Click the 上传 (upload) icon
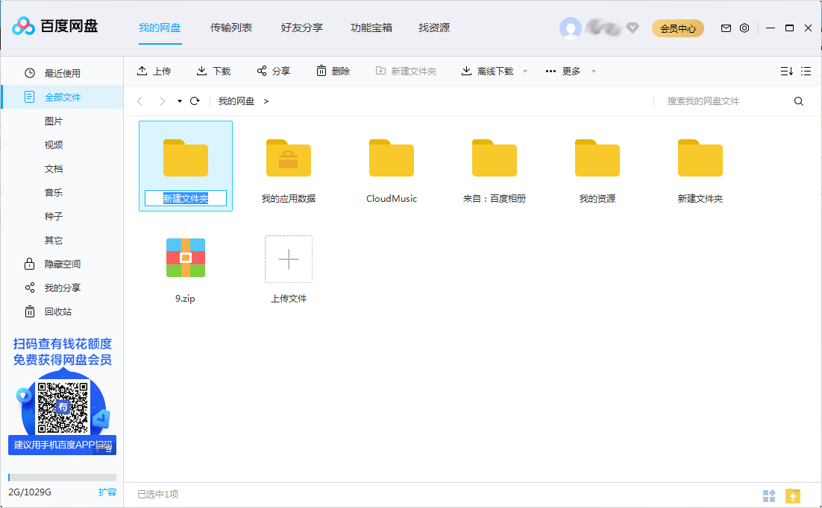The width and height of the screenshot is (822, 508). pyautogui.click(x=141, y=71)
